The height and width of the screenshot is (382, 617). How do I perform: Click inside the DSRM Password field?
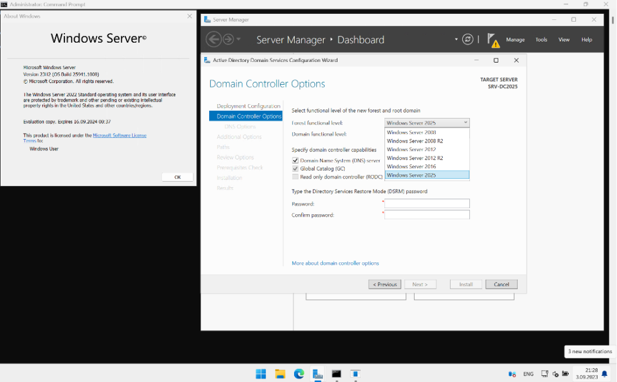tap(427, 203)
